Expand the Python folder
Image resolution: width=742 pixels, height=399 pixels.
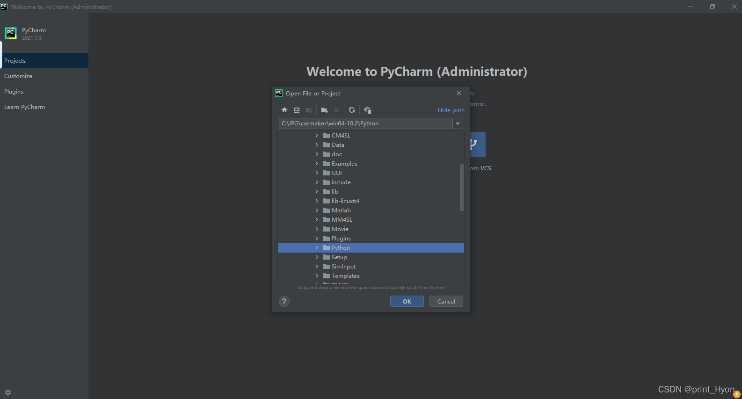[x=317, y=248]
